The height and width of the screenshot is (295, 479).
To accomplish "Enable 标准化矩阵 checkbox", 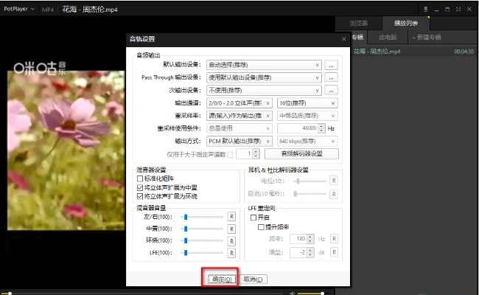I will (140, 178).
